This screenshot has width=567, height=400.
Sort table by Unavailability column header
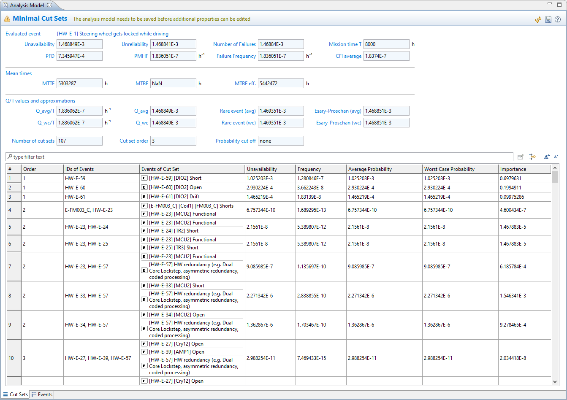click(262, 169)
